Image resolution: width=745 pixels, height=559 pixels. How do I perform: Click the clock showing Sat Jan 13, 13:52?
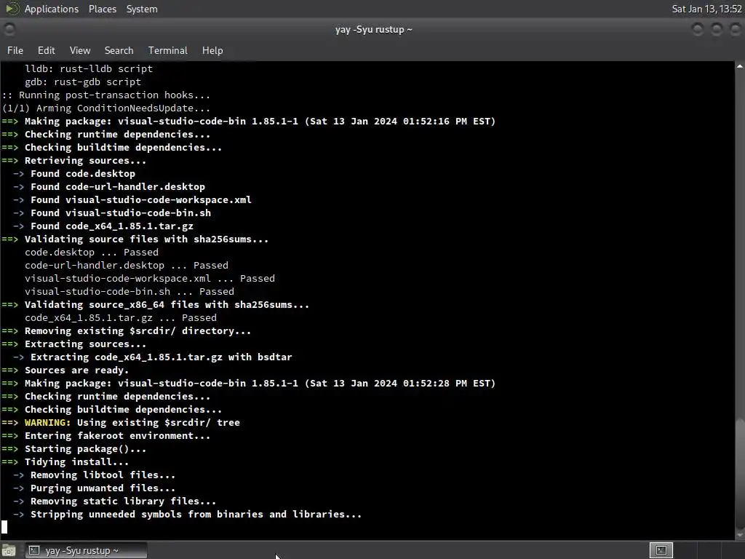click(x=706, y=9)
